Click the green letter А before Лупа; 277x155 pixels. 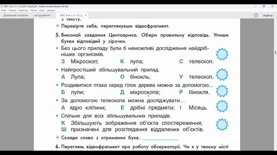tap(63, 77)
